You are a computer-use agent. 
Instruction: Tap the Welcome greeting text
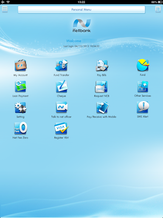pyautogui.click(x=74, y=41)
